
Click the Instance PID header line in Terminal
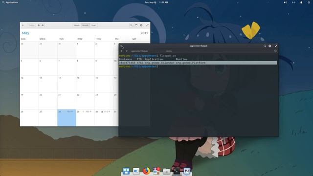click(x=153, y=59)
